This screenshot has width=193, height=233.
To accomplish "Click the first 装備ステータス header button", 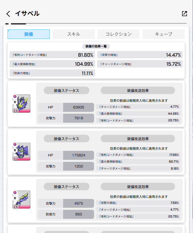I will pyautogui.click(x=66, y=90).
